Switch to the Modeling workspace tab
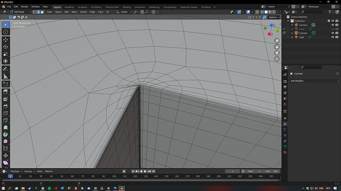341x191 pixels. pos(69,7)
